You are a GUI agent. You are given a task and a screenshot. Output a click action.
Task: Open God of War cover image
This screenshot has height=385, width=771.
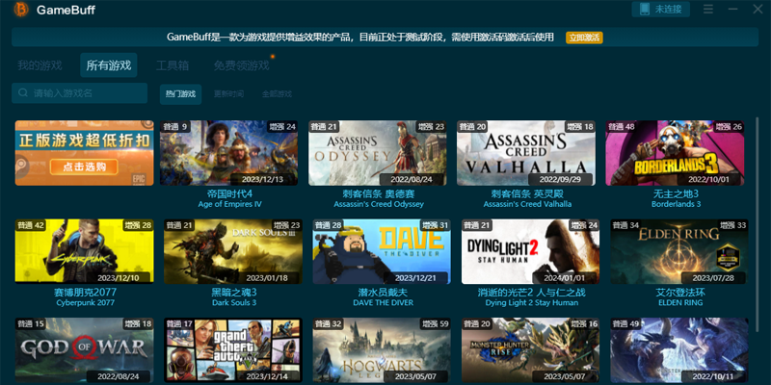click(84, 350)
